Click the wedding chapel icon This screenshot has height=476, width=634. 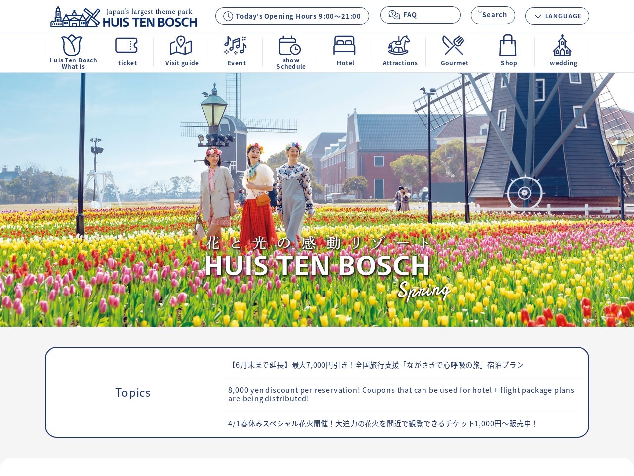(x=562, y=45)
